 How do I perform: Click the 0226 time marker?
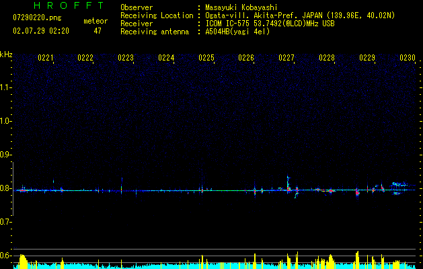(246, 58)
